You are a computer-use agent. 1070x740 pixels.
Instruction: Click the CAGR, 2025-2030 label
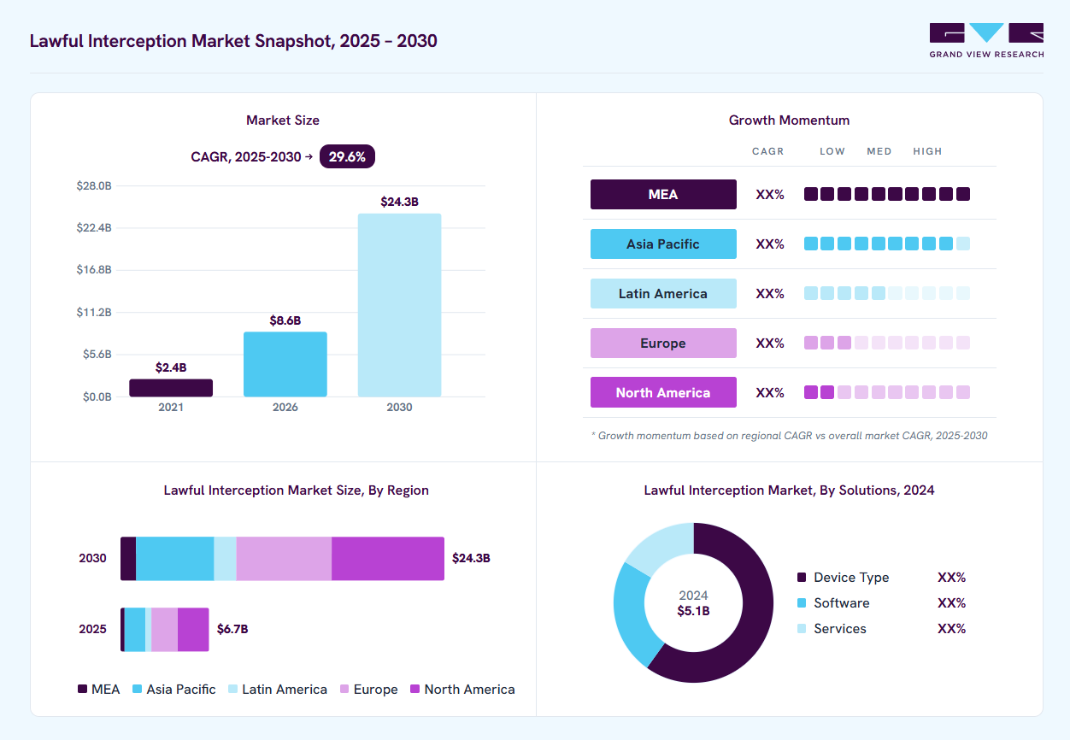251,157
